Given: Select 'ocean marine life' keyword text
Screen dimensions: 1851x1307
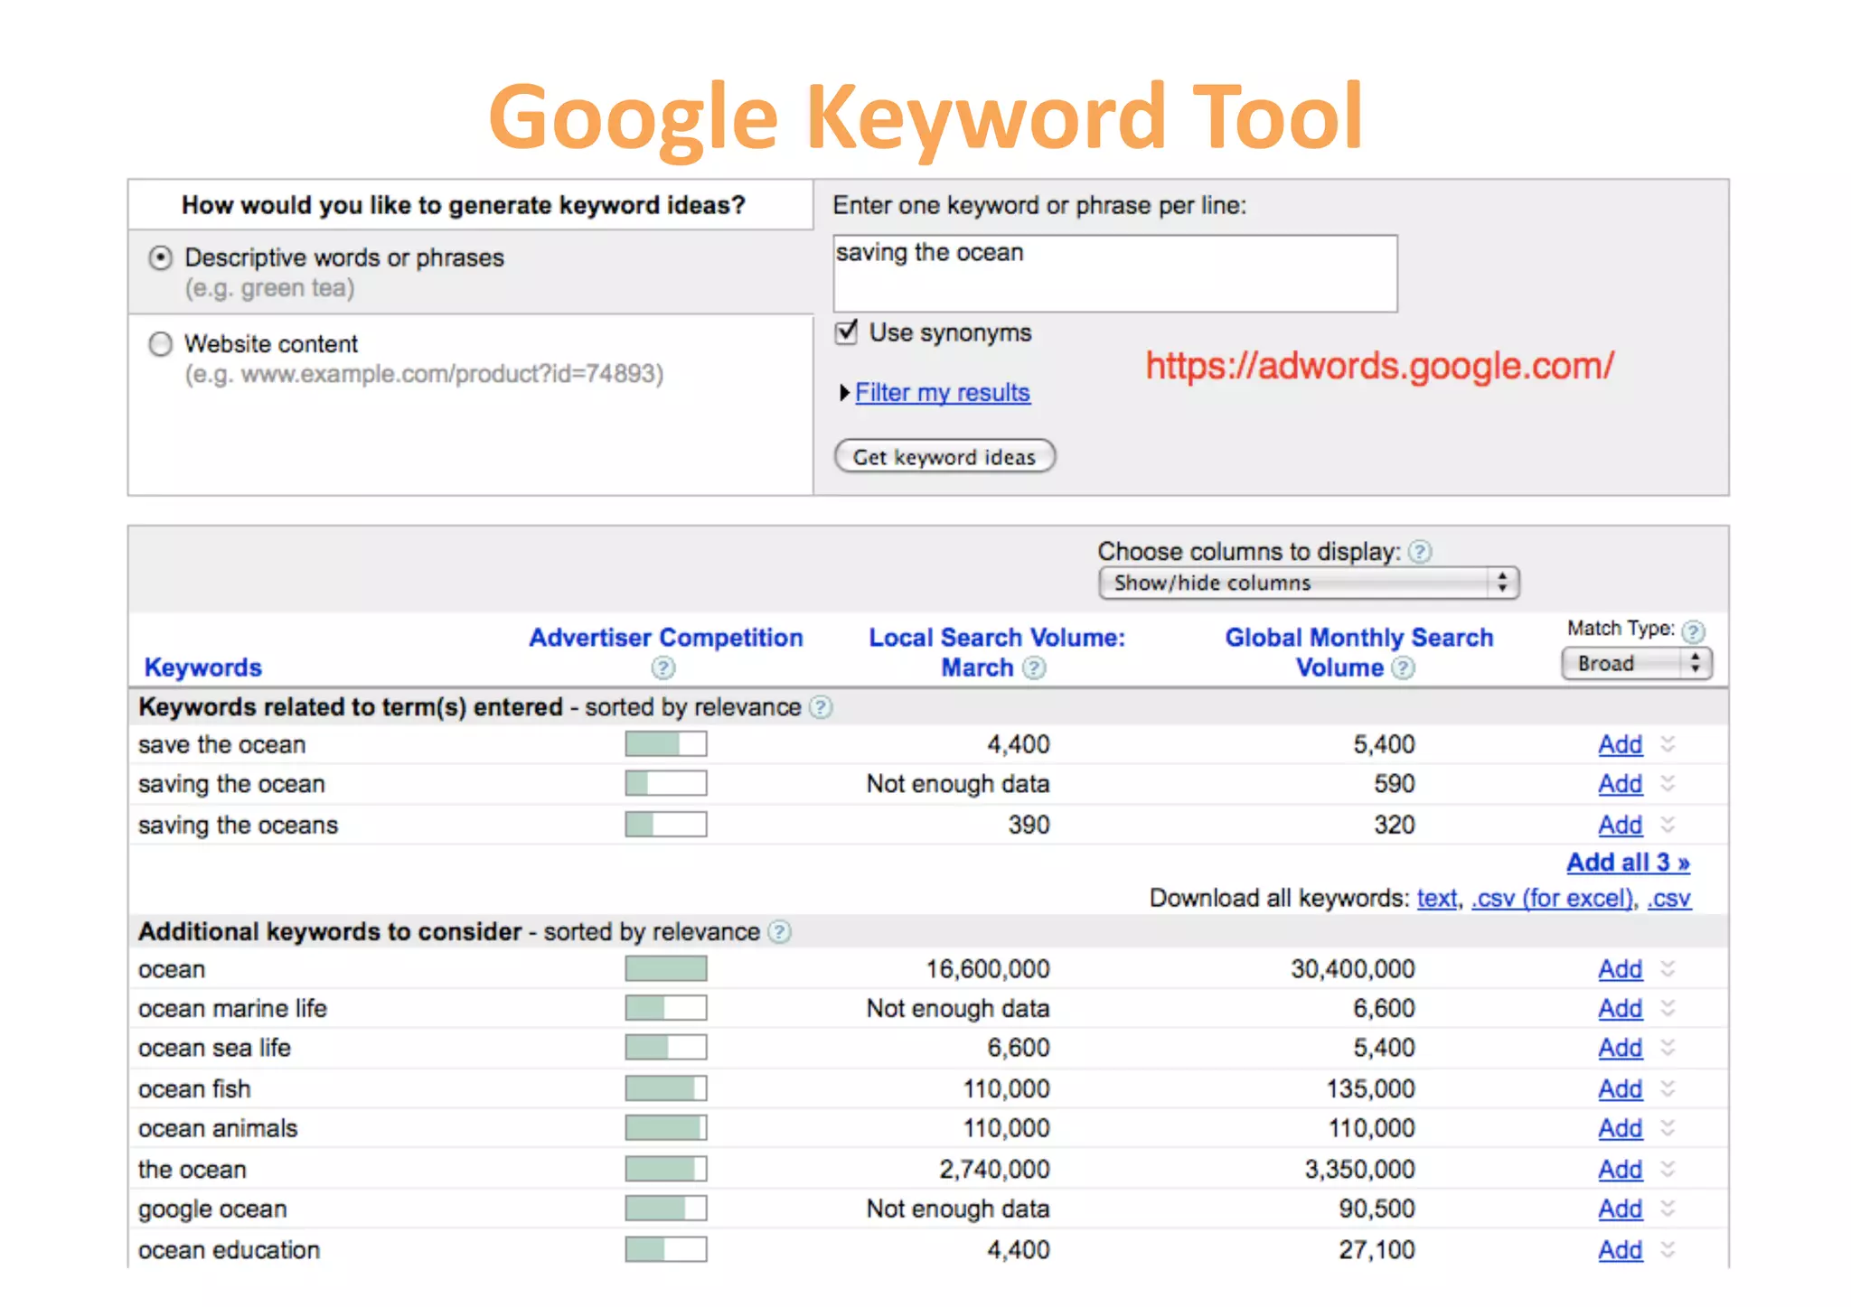Looking at the screenshot, I should 232,1008.
